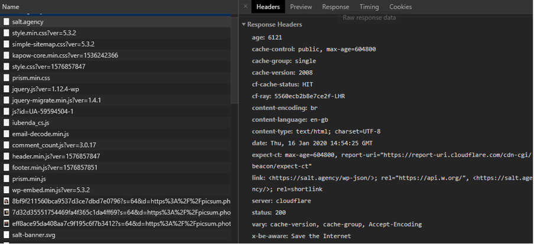The height and width of the screenshot is (244, 534).
Task: Click the cache-control header line
Action: coord(314,50)
